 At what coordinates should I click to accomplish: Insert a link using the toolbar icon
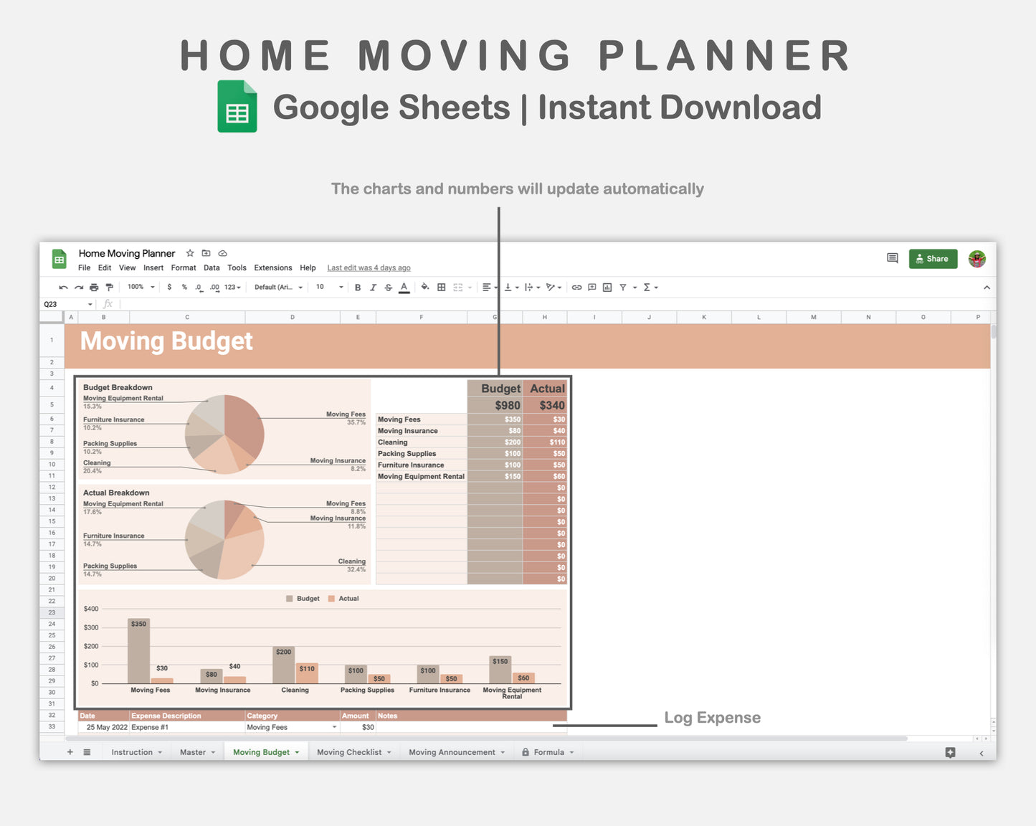pyautogui.click(x=577, y=287)
